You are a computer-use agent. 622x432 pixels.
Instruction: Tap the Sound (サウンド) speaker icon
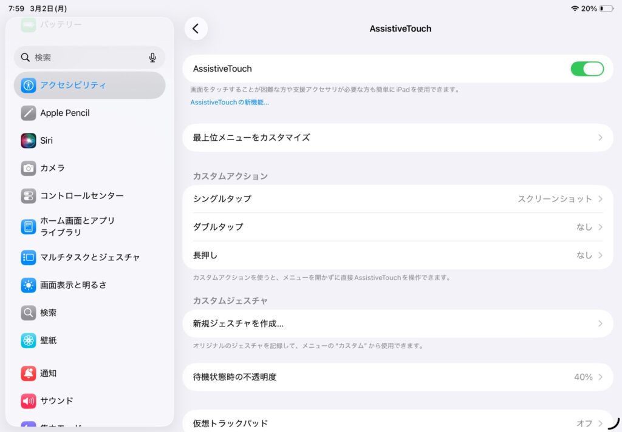(x=29, y=401)
